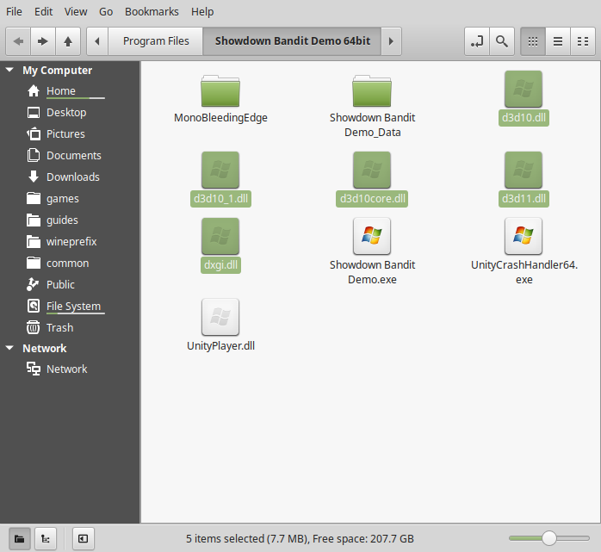Open Documents in the sidebar
601x552 pixels.
[x=70, y=155]
